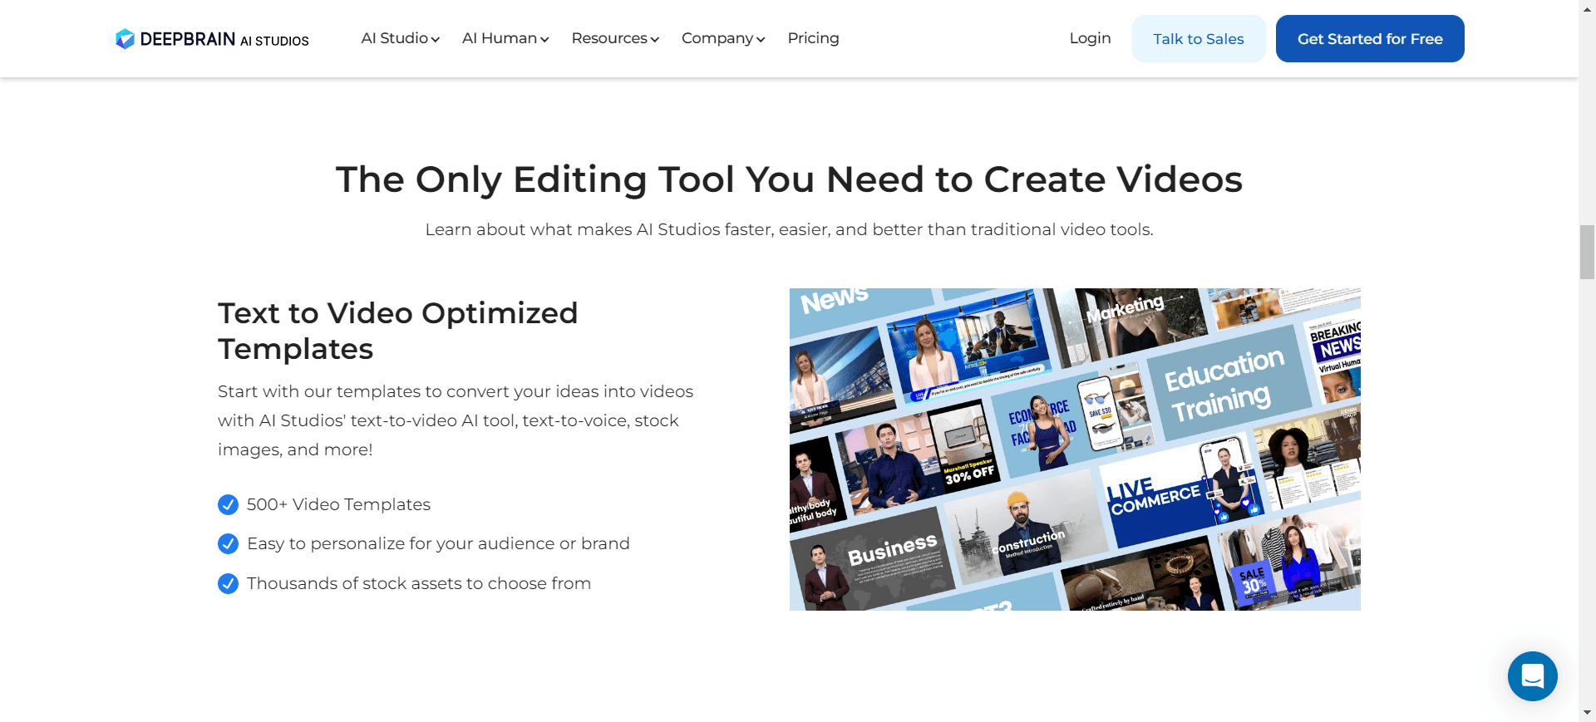Click Get Started for Free button
The image size is (1596, 722).
(x=1370, y=39)
